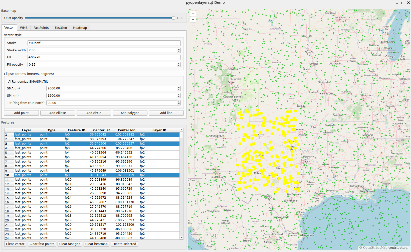The width and height of the screenshot is (411, 252).
Task: Clear fast points layer
Action: tap(42, 244)
